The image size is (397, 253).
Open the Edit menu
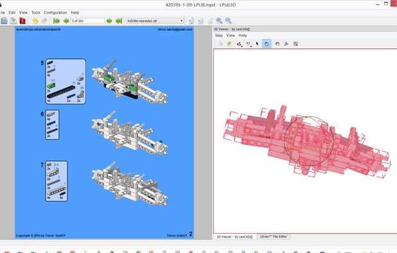(12, 12)
